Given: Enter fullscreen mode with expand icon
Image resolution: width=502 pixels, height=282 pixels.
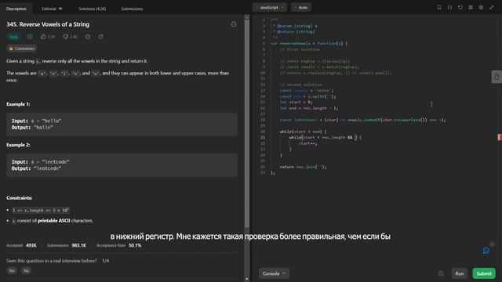Looking at the screenshot, I should click(x=492, y=7).
